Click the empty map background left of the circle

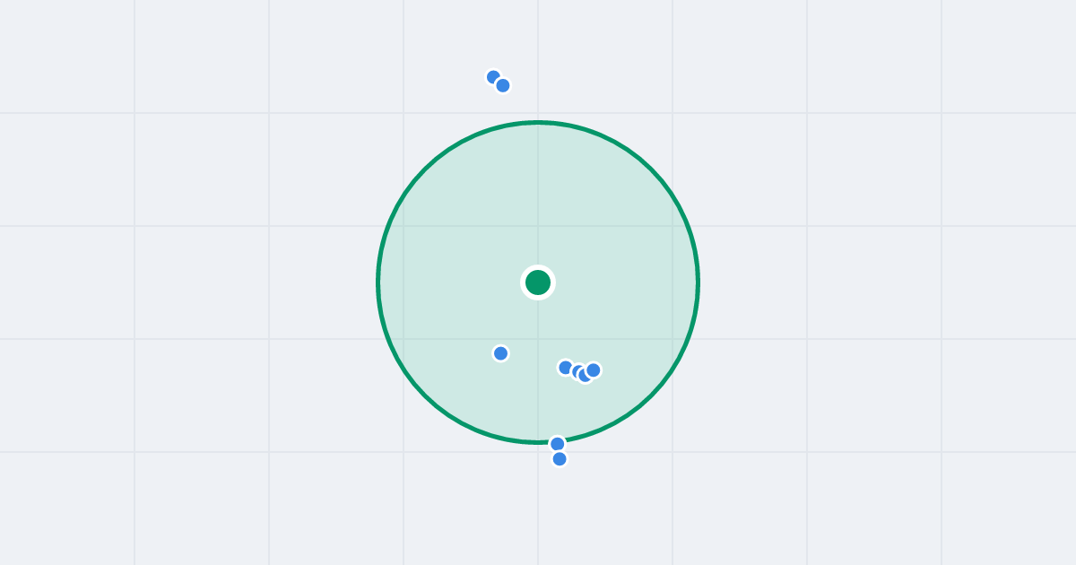click(x=197, y=282)
